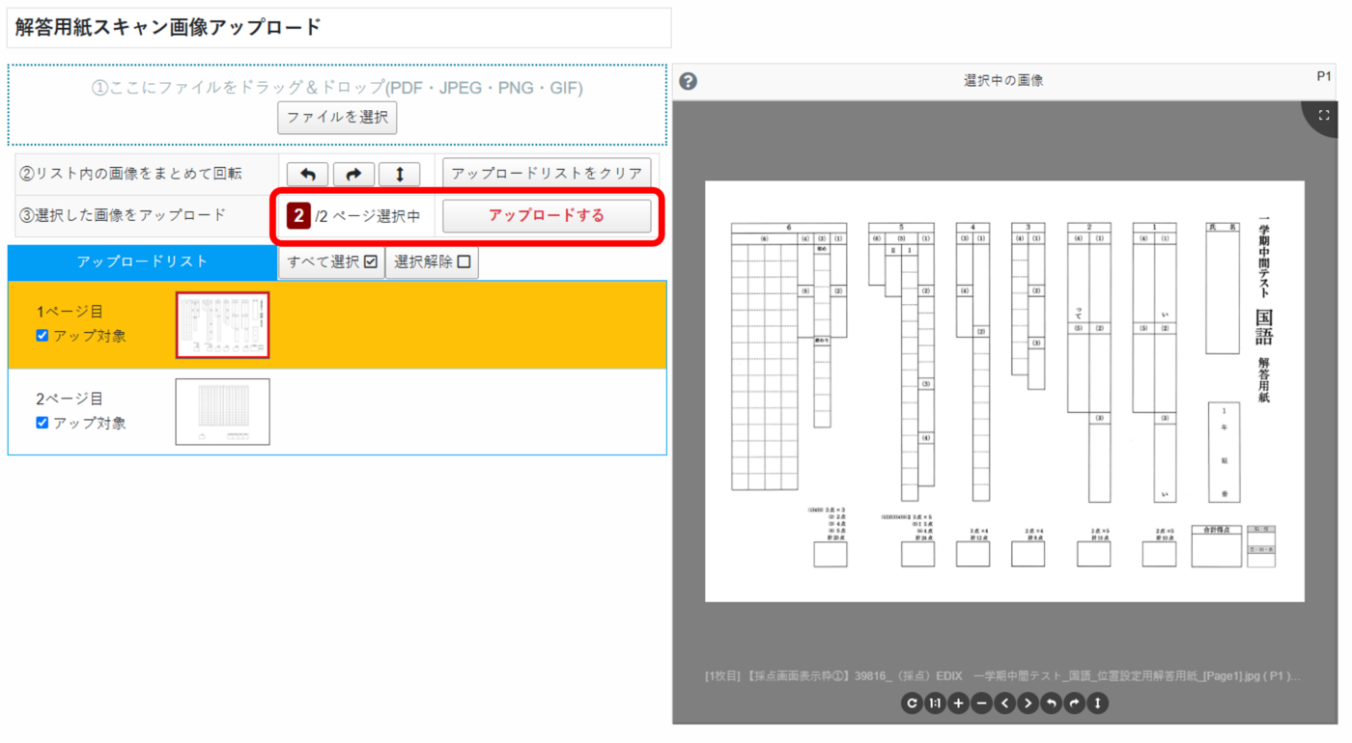Uncheck アップ対象 for 1ページ目
This screenshot has height=743, width=1352.
(x=42, y=336)
